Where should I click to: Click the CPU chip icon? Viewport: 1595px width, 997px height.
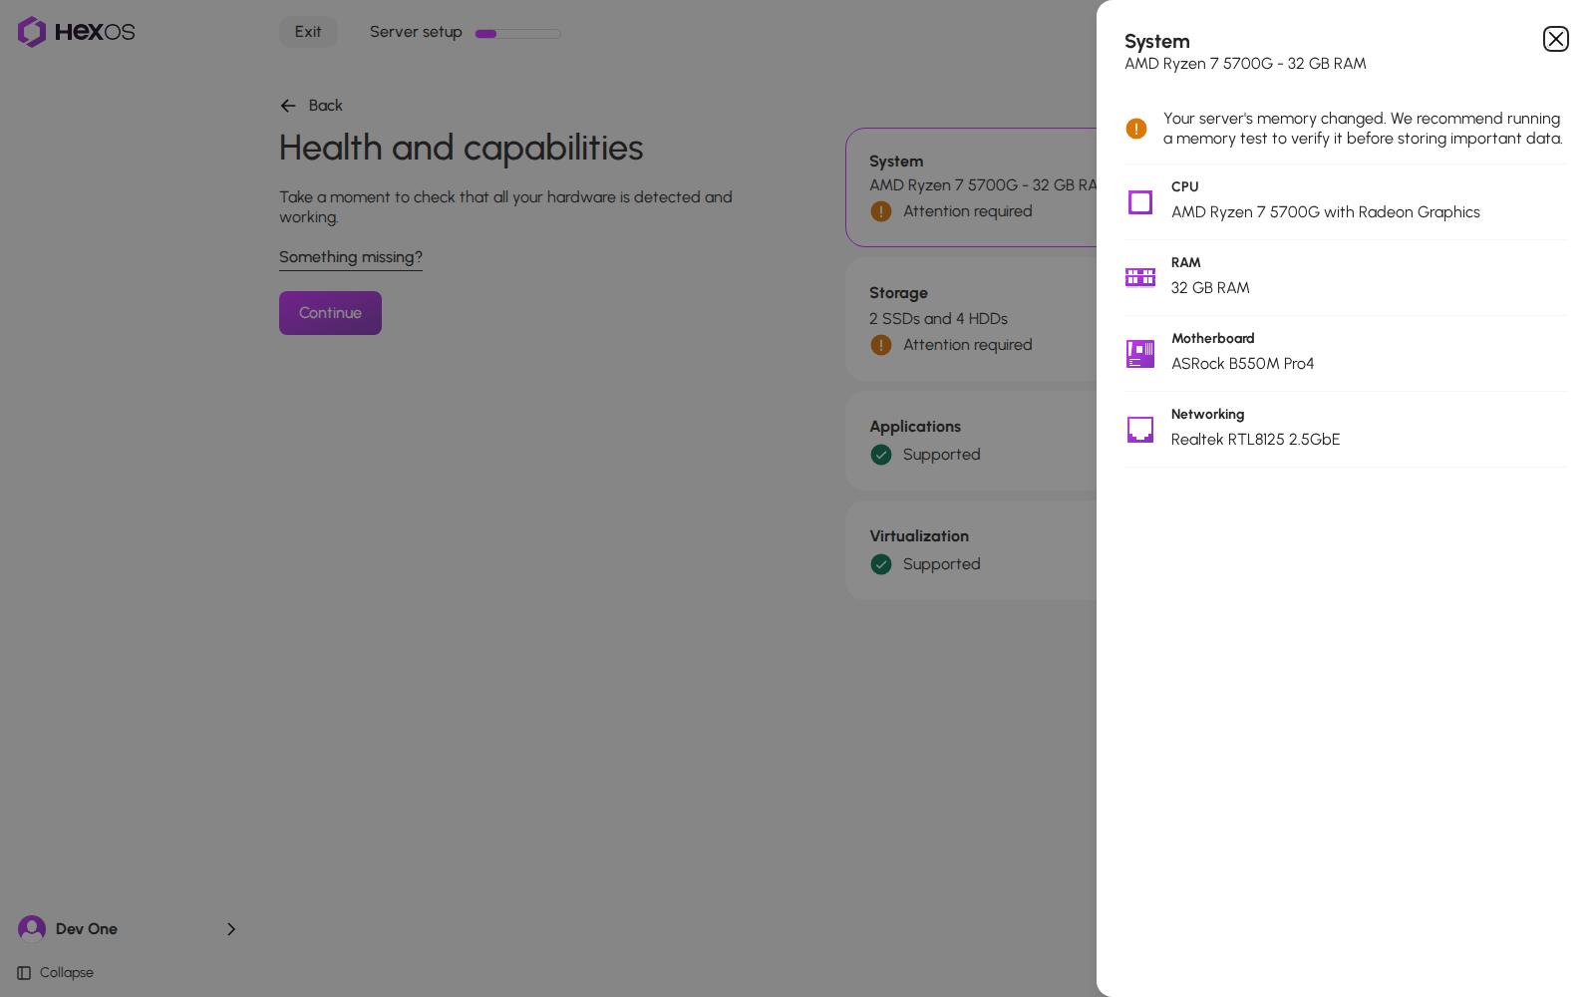coord(1140,202)
